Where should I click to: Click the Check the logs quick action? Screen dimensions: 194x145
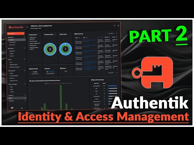(33, 41)
